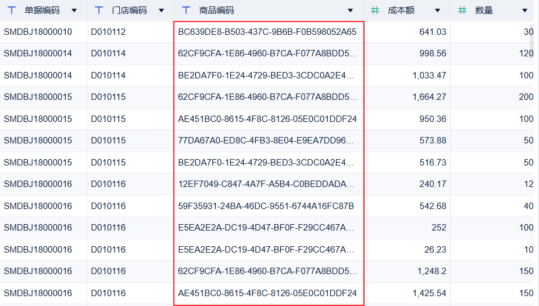
Task: Select product code starting 12EF7049
Action: pyautogui.click(x=266, y=184)
